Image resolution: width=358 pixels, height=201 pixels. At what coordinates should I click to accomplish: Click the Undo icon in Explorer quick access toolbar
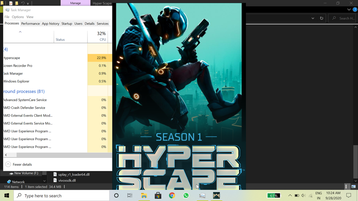click(x=23, y=3)
